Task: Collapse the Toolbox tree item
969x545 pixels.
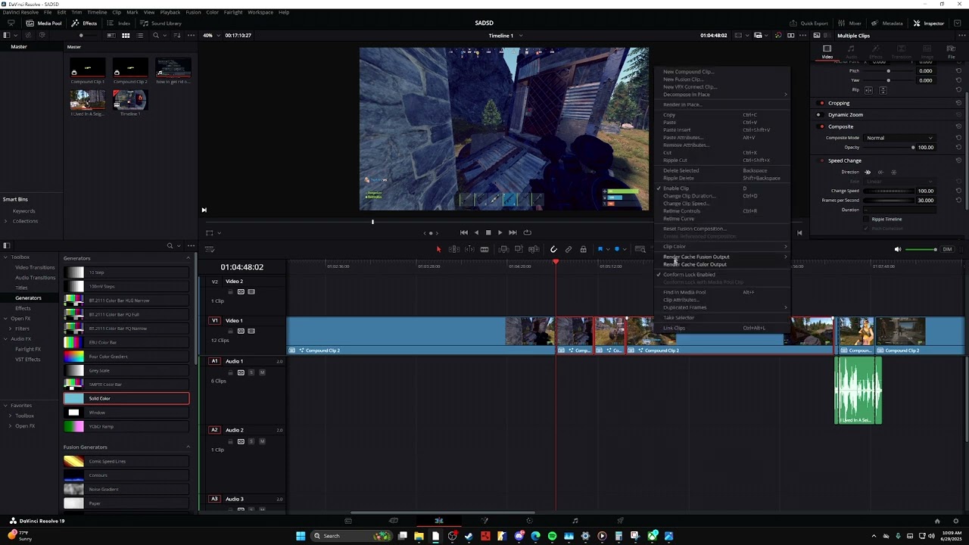Action: tap(6, 257)
